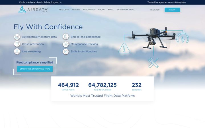Click the End-to-end compliance clipboard icon
Image resolution: width=205 pixels, height=128 pixels.
pyautogui.click(x=66, y=37)
